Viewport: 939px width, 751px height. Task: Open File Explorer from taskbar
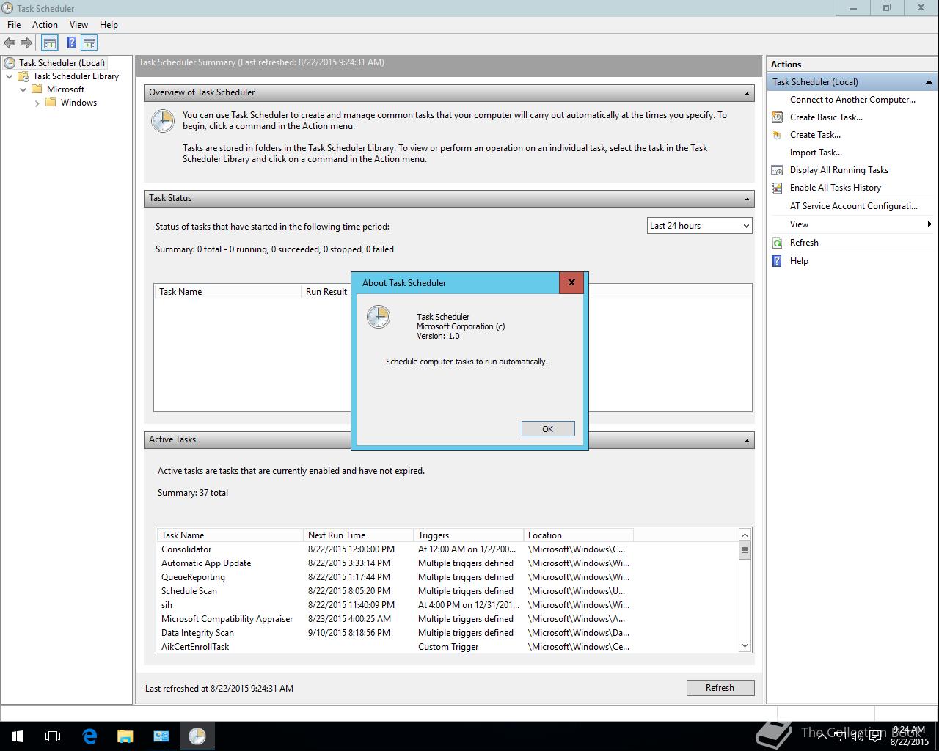[x=125, y=736]
